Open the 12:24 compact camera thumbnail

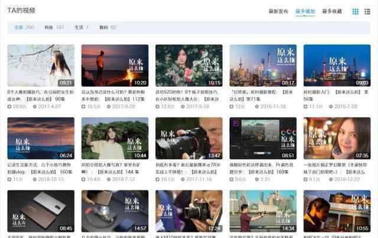pyautogui.click(x=189, y=211)
